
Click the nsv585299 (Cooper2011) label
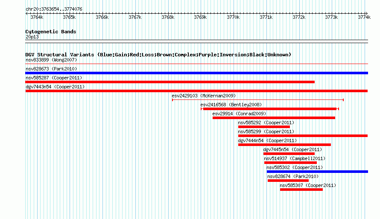tap(266, 131)
